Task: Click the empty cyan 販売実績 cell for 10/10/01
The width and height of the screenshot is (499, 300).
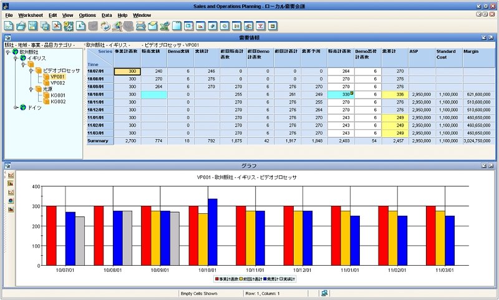Action: coord(153,94)
